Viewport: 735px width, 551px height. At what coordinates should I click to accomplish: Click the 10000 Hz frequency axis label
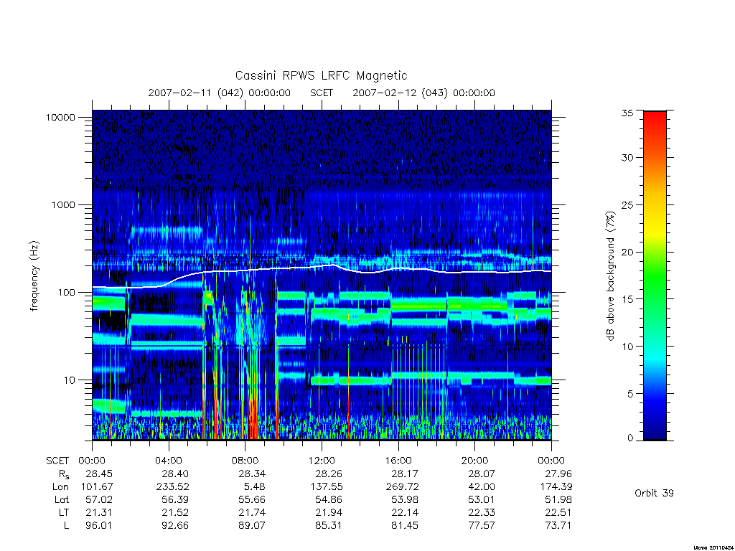tap(60, 118)
